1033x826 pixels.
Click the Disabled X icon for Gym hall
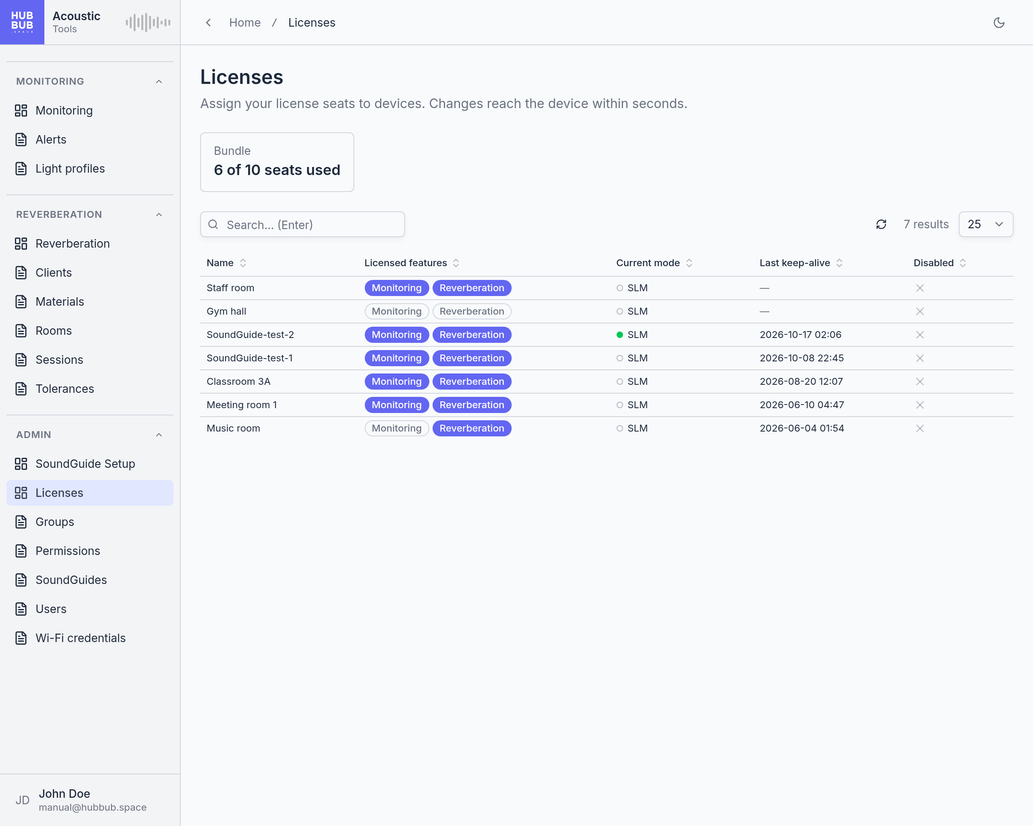coord(920,311)
